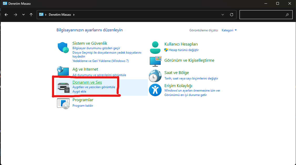Refresh the Denetim Masası view

(x=232, y=15)
